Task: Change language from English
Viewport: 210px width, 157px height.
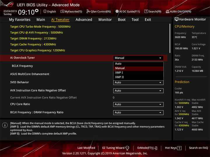Action: [x=50, y=11]
